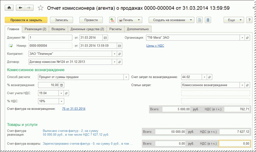
Task: Expand Договор dropdown list
Action: (x=114, y=62)
